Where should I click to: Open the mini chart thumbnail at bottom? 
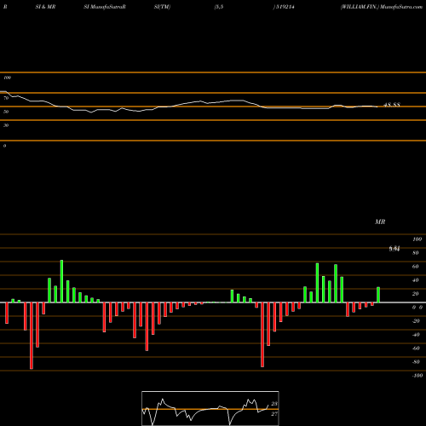pos(210,408)
